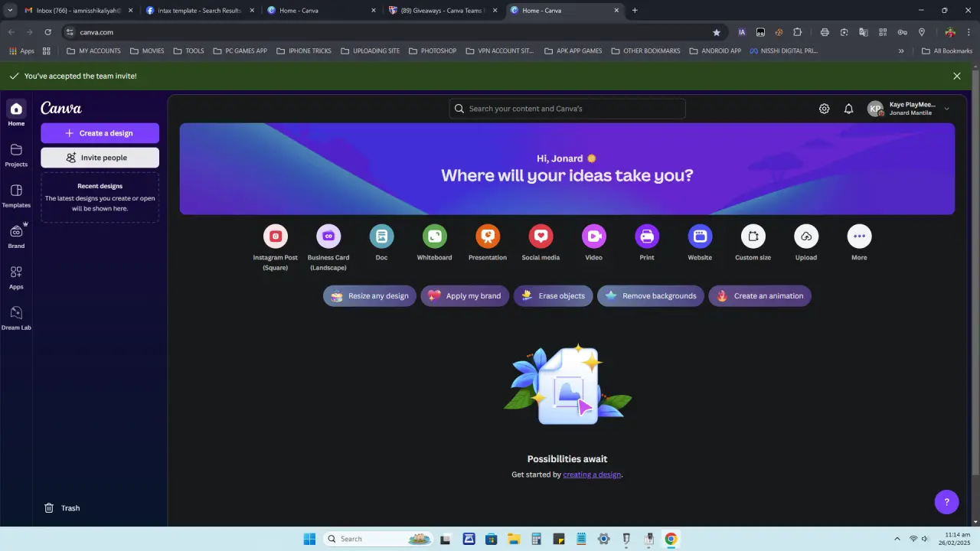The image size is (980, 551).
Task: Click the Invite people button
Action: tap(100, 158)
